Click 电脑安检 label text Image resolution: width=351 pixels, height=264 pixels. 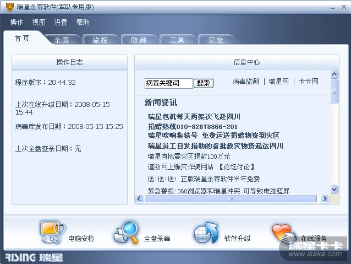point(81,238)
